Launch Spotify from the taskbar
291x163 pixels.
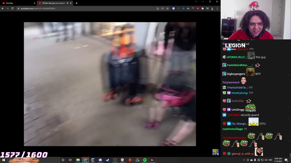point(145,160)
